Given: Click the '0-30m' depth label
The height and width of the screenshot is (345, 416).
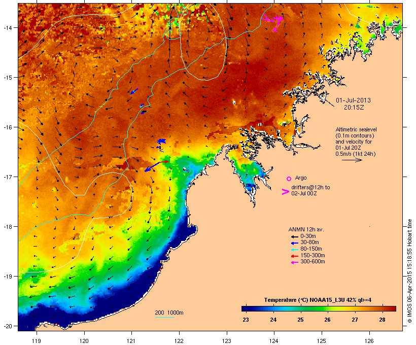Looking at the screenshot, I should 308,236.
